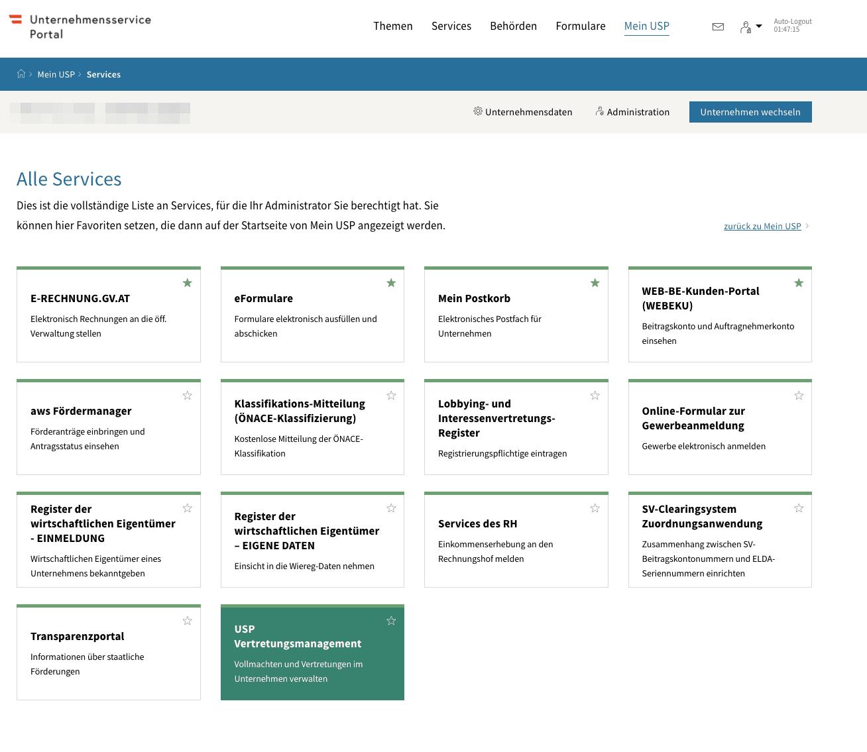867x752 pixels.
Task: Open the Themen menu
Action: 393,26
